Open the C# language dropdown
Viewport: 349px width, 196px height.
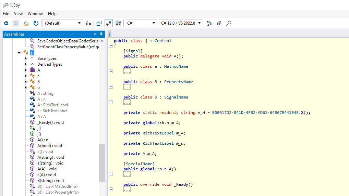(141, 23)
